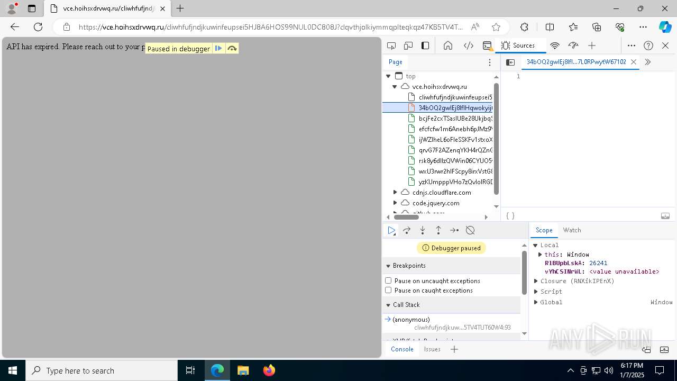Image resolution: width=677 pixels, height=381 pixels.
Task: Open the Performance tool
Action: 573,46
